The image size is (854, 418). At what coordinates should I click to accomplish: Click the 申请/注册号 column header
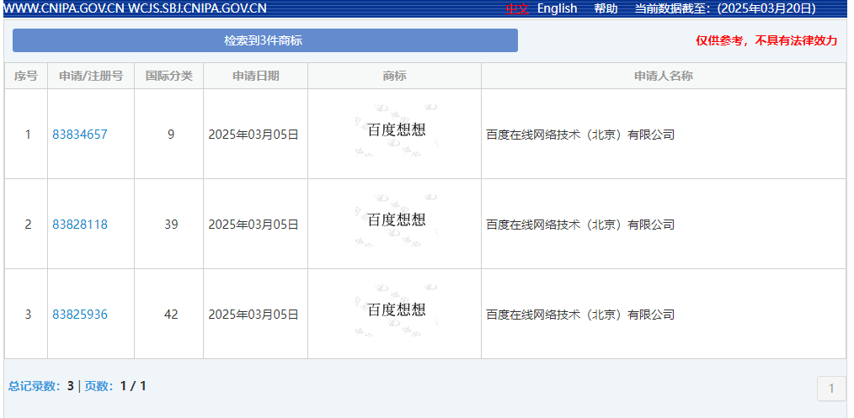[91, 76]
